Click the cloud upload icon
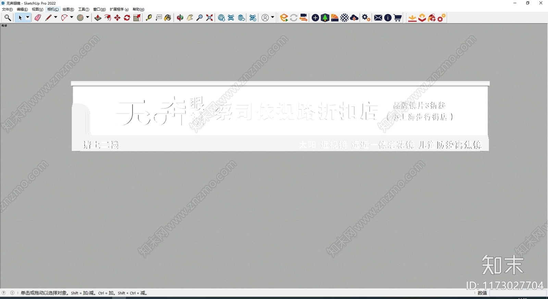The height and width of the screenshot is (299, 548). 354,18
